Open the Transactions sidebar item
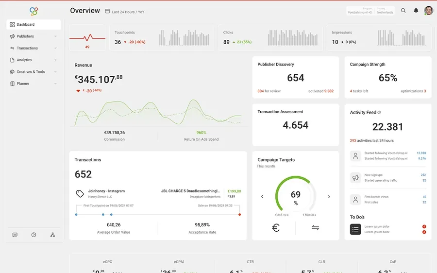 coord(34,48)
